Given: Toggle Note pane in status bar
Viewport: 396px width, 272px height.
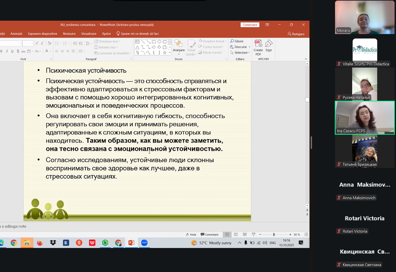Looking at the screenshot, I should pos(191,234).
